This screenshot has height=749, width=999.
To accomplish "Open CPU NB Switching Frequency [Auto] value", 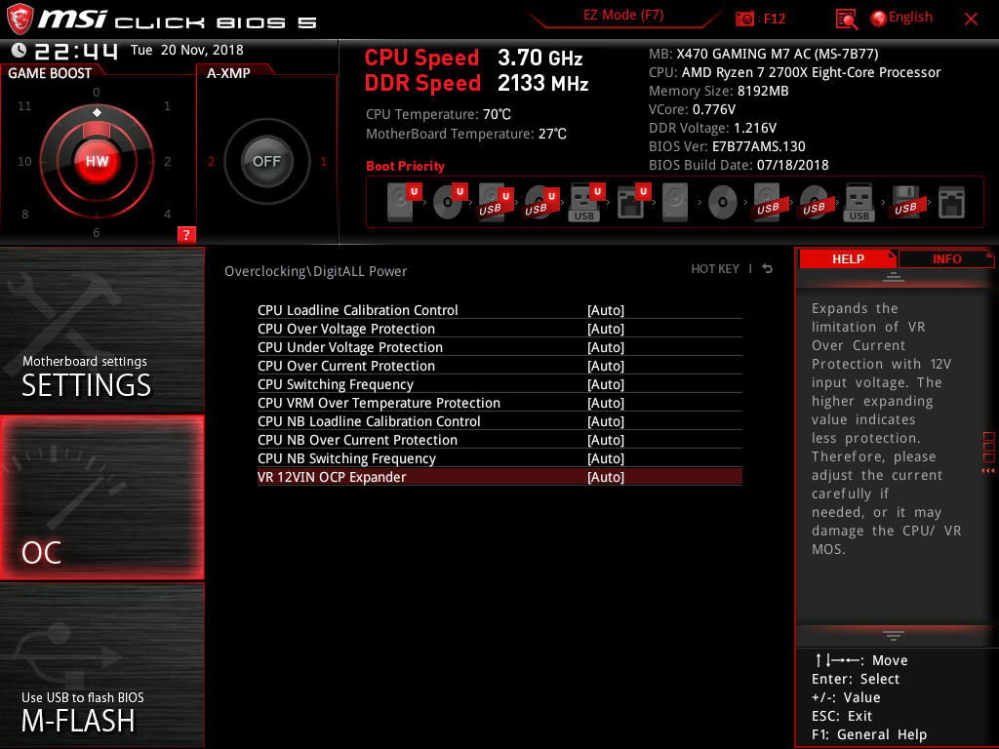I will 606,458.
